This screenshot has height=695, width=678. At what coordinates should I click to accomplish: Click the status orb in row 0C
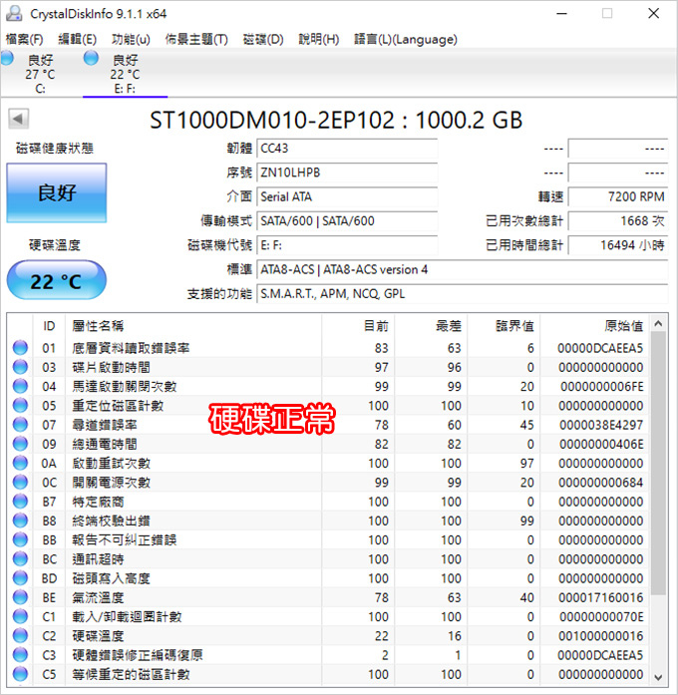pos(20,483)
